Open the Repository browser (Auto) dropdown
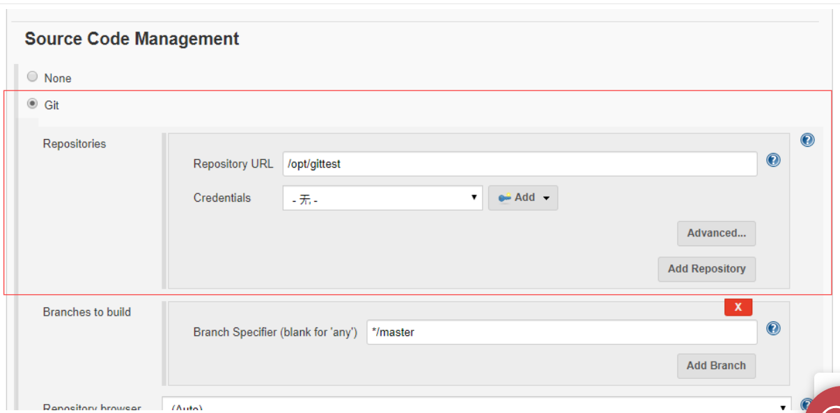Viewport: 840px width, 413px height. (477, 405)
